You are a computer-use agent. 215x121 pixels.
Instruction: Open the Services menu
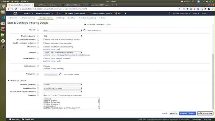click(28, 13)
